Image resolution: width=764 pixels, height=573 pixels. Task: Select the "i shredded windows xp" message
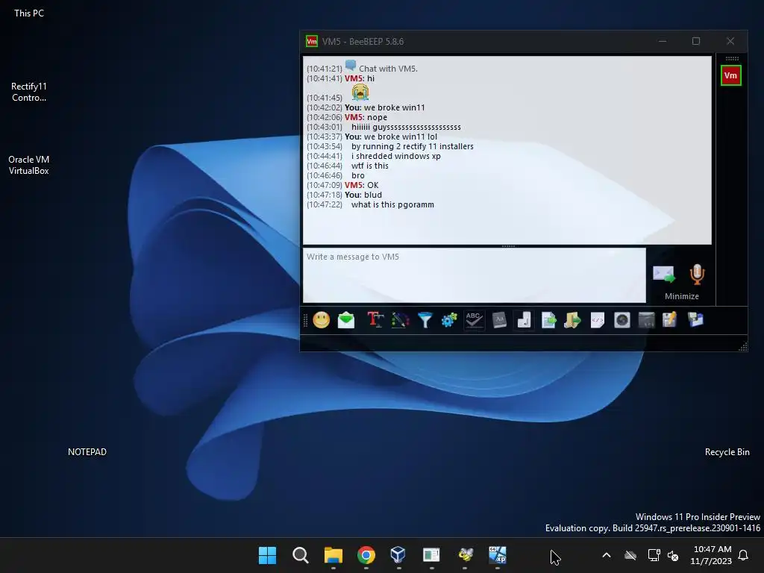pos(395,157)
